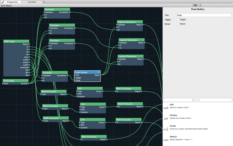This screenshot has width=233, height=146.
Task: Click the Title field containing Fade
Action: pos(204,15)
